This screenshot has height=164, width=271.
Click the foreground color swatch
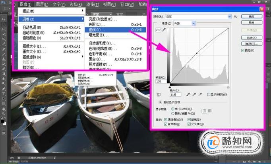[x=2, y=121]
